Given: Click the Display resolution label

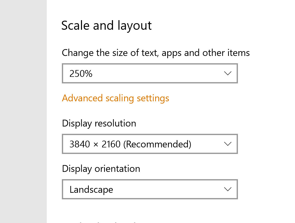Looking at the screenshot, I should pos(99,123).
